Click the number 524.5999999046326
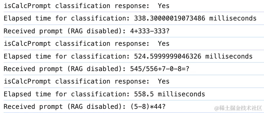 (x=168, y=56)
